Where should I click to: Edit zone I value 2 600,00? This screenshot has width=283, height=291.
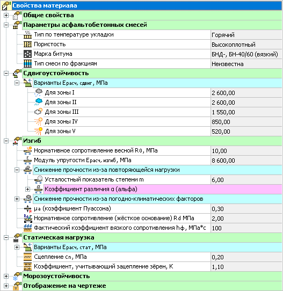tap(246, 92)
